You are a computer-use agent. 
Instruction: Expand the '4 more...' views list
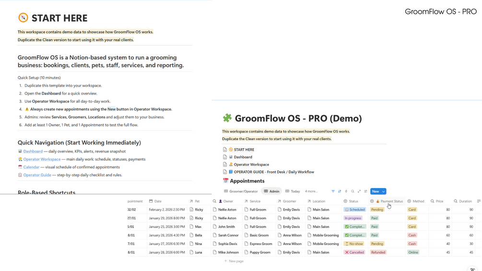click(x=311, y=191)
